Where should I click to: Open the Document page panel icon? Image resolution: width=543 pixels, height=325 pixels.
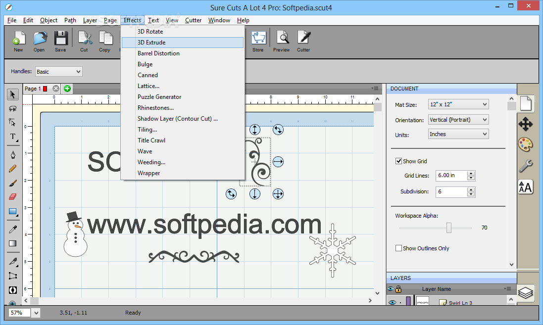526,103
